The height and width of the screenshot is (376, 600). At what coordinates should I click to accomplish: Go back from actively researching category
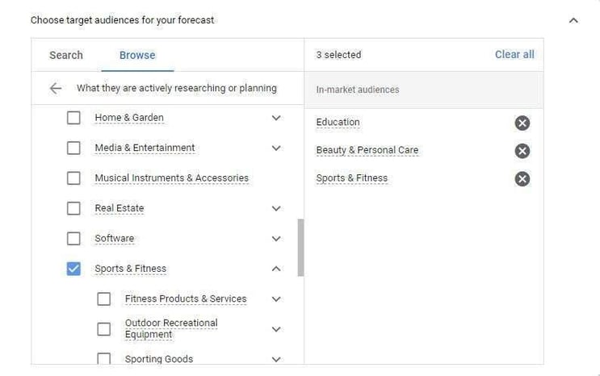[56, 89]
